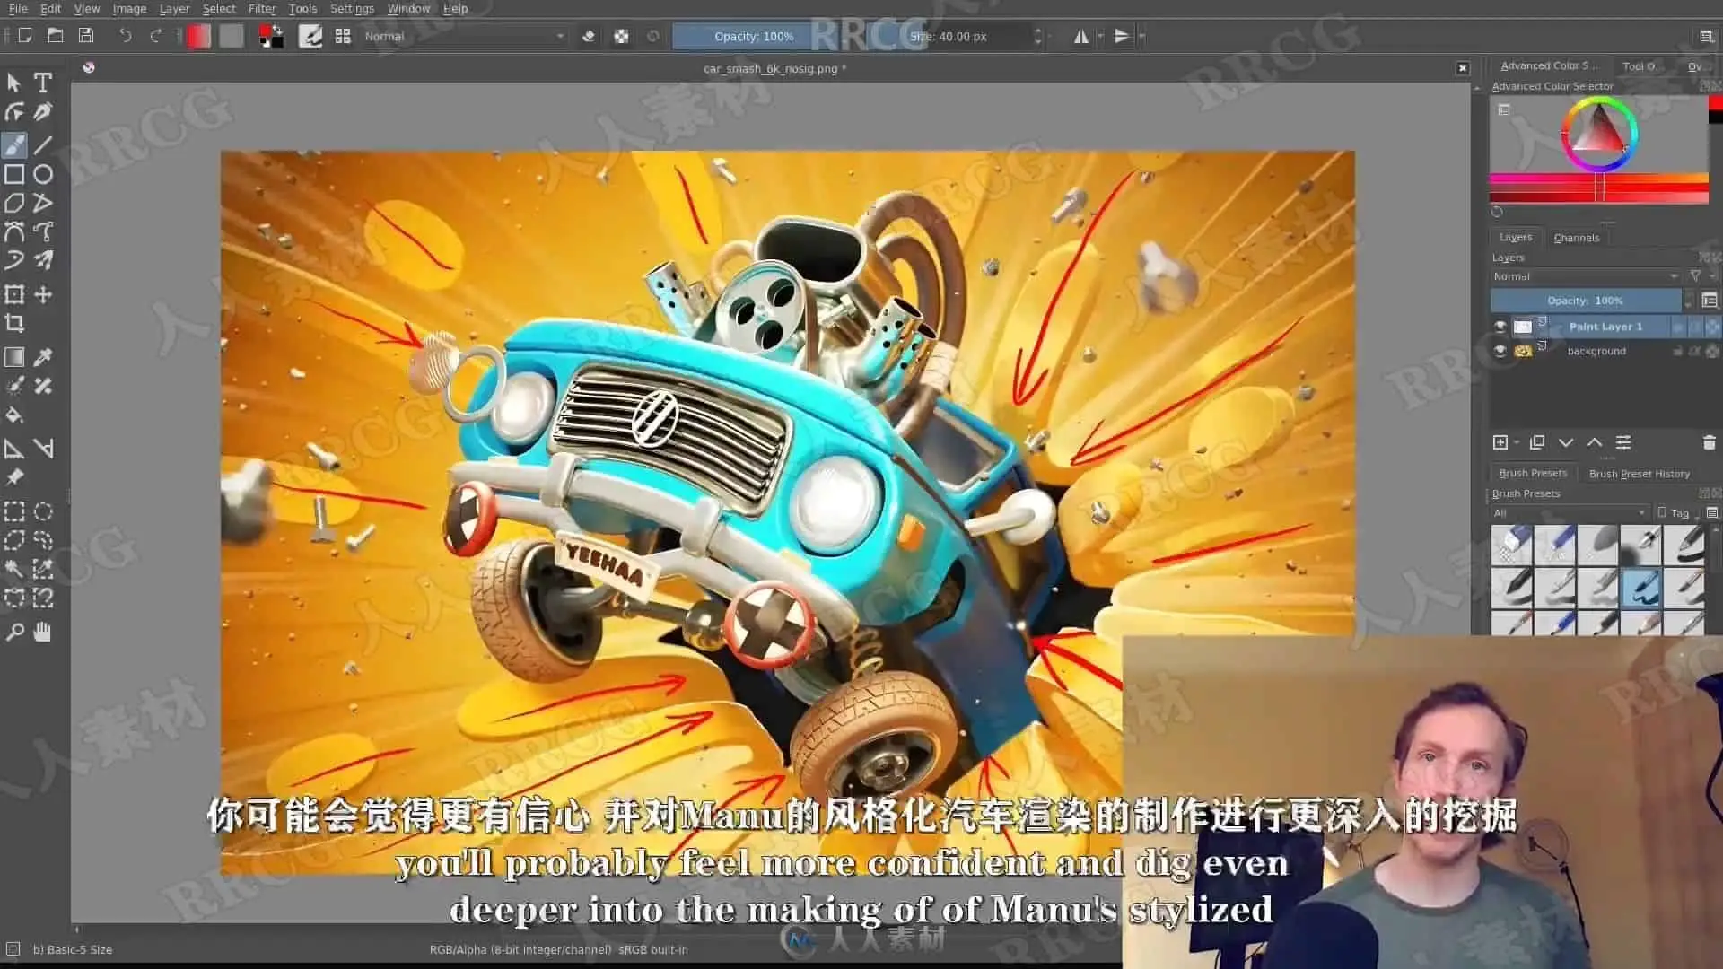
Task: Switch to the Channels tab
Action: point(1576,238)
